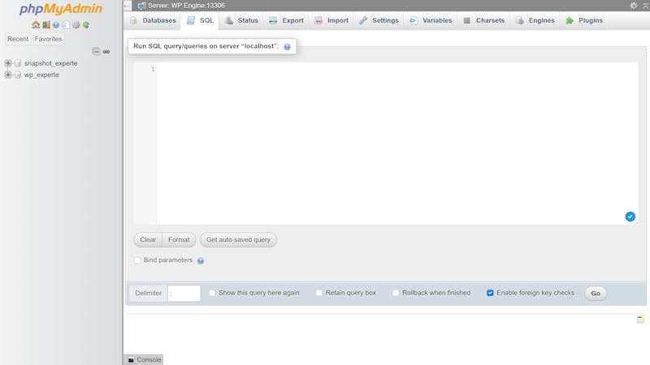Click the Console terminal icon
The image size is (650, 365).
pyautogui.click(x=131, y=360)
